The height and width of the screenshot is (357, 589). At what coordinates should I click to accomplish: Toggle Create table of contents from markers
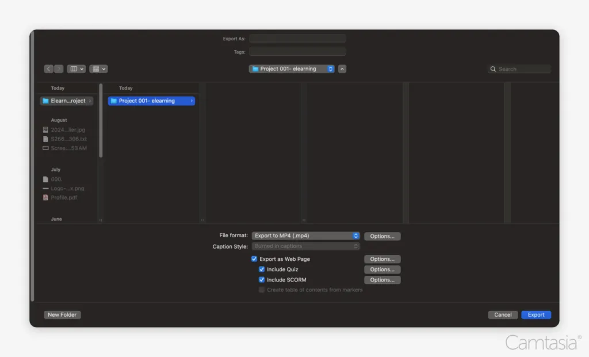click(x=262, y=290)
